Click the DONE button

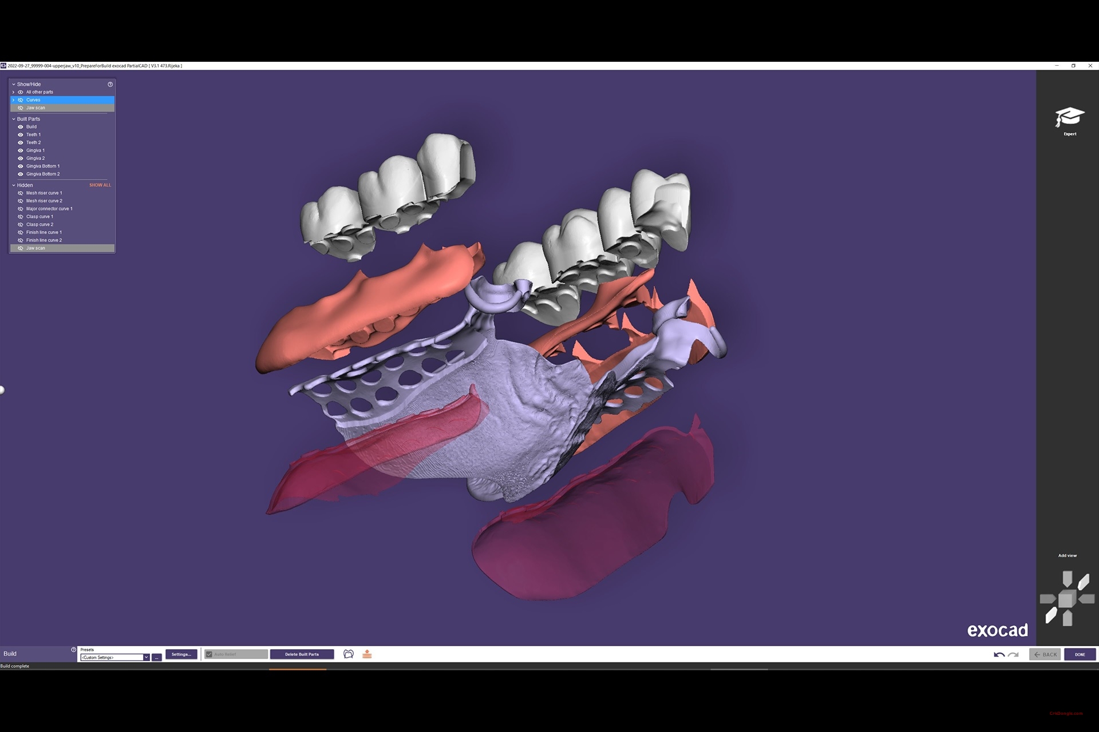point(1080,654)
